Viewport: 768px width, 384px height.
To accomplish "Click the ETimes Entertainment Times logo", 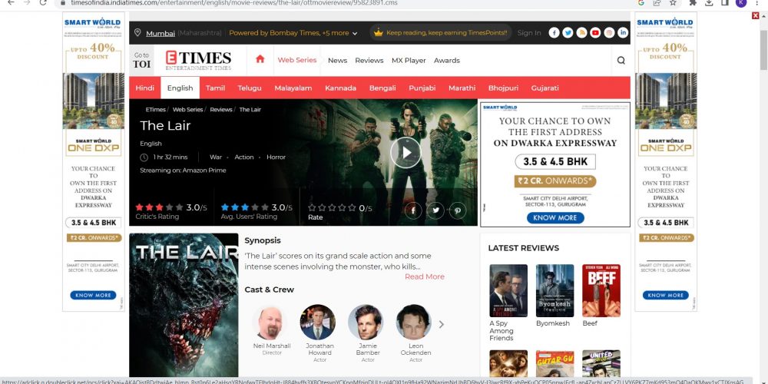I will click(x=198, y=60).
